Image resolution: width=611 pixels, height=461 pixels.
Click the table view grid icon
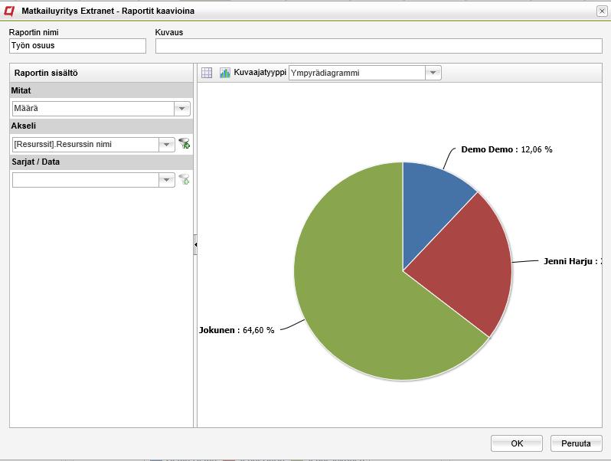(x=207, y=73)
